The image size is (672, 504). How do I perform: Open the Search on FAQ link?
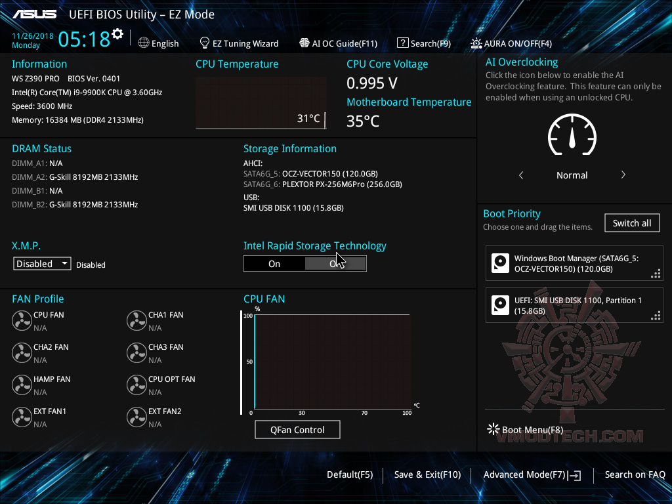[x=635, y=474]
